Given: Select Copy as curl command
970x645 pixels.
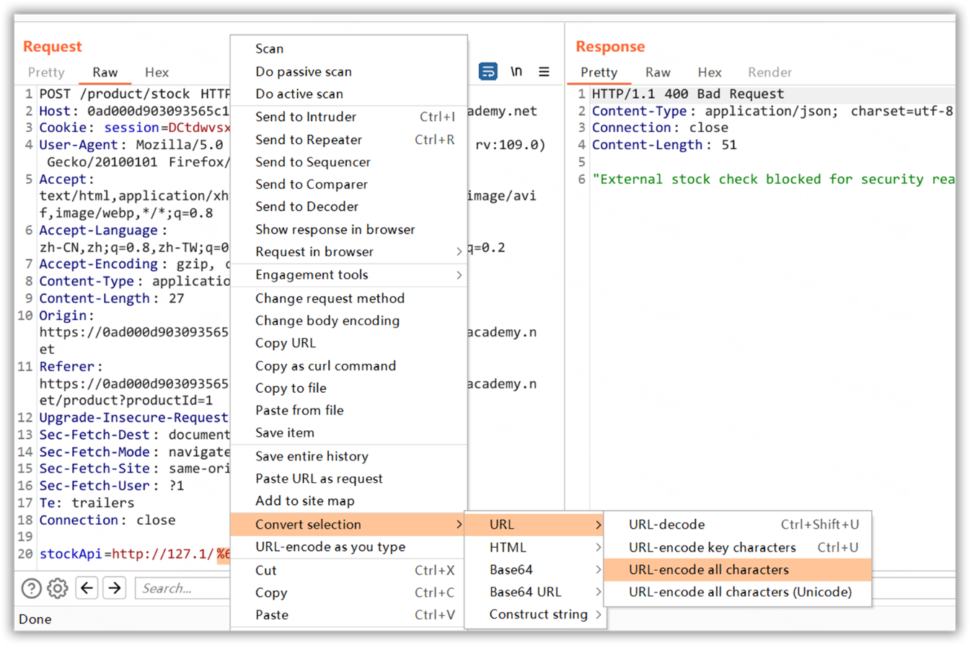Looking at the screenshot, I should coord(325,366).
